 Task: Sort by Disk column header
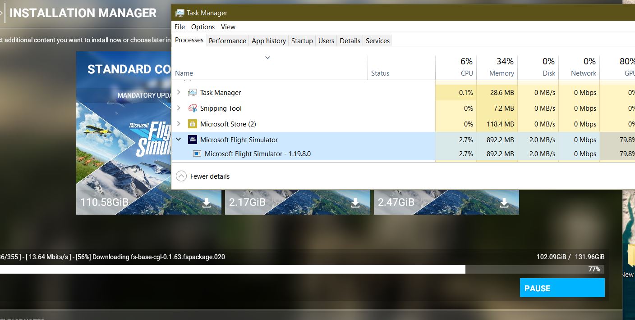pos(538,68)
